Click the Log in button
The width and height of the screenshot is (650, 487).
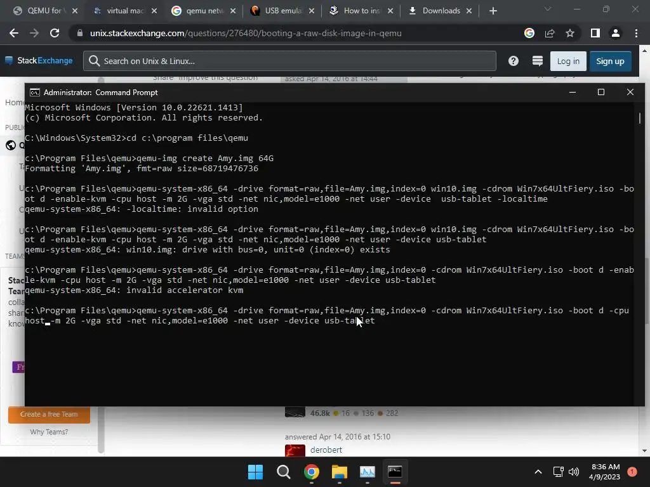568,61
